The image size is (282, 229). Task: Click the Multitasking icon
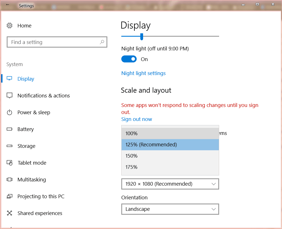tap(9, 179)
